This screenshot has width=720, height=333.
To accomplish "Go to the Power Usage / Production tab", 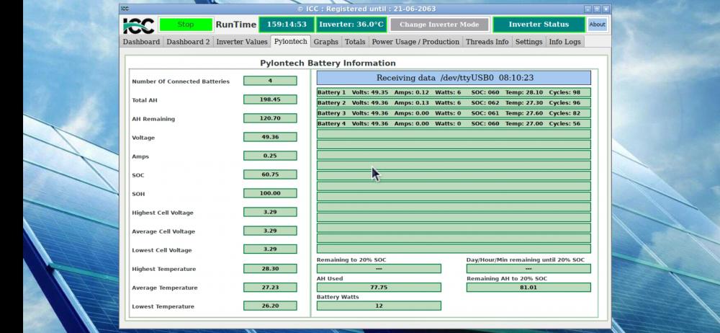I will [x=415, y=42].
